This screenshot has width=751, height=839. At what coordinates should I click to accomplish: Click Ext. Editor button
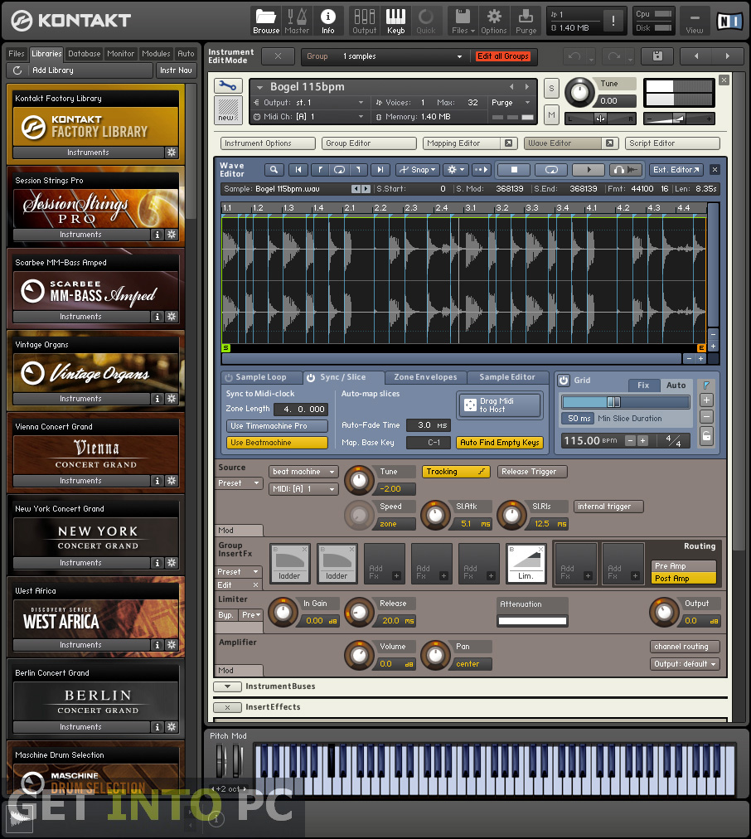676,170
